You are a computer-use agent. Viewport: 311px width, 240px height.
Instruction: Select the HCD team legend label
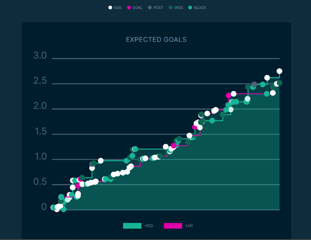tap(149, 226)
